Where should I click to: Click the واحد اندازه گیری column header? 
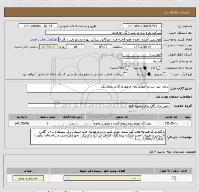[73, 117]
